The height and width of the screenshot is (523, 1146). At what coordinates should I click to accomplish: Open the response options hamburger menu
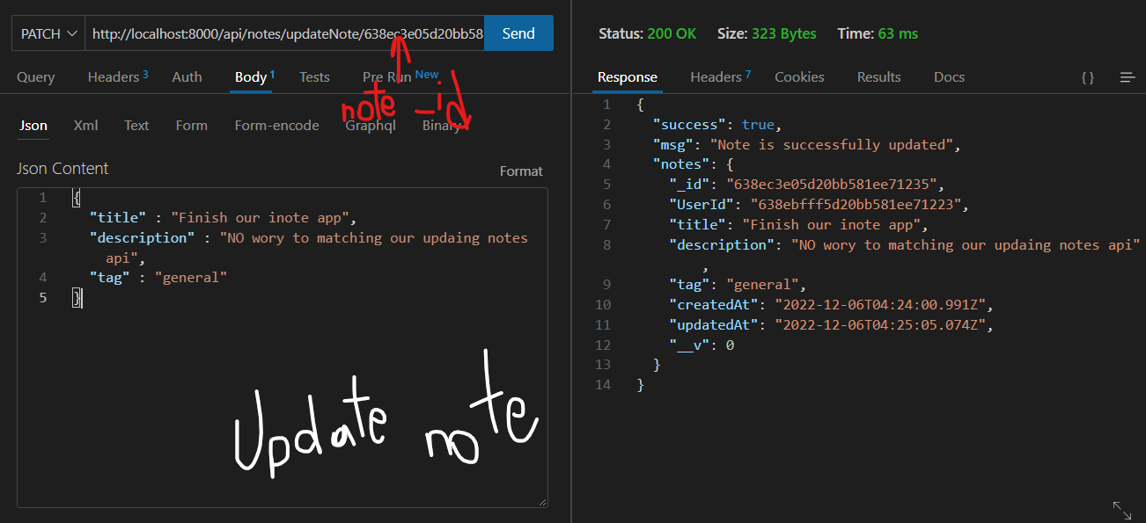coord(1128,77)
